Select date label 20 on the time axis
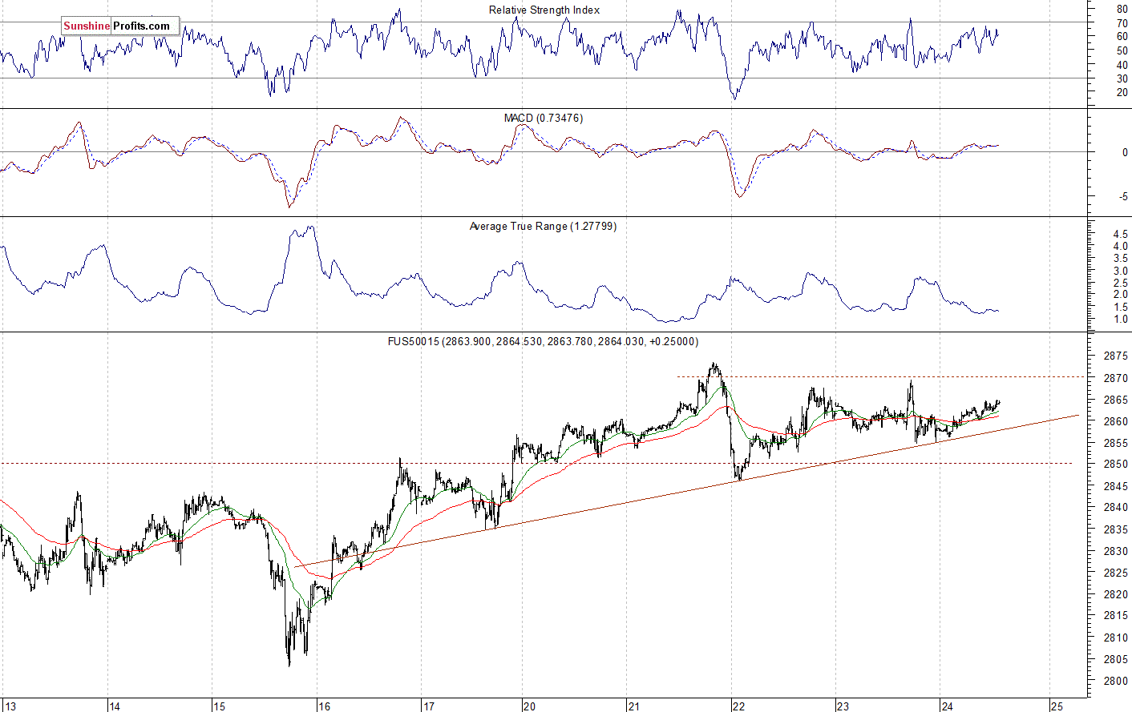Viewport: 1132px width, 712px height. pos(529,706)
